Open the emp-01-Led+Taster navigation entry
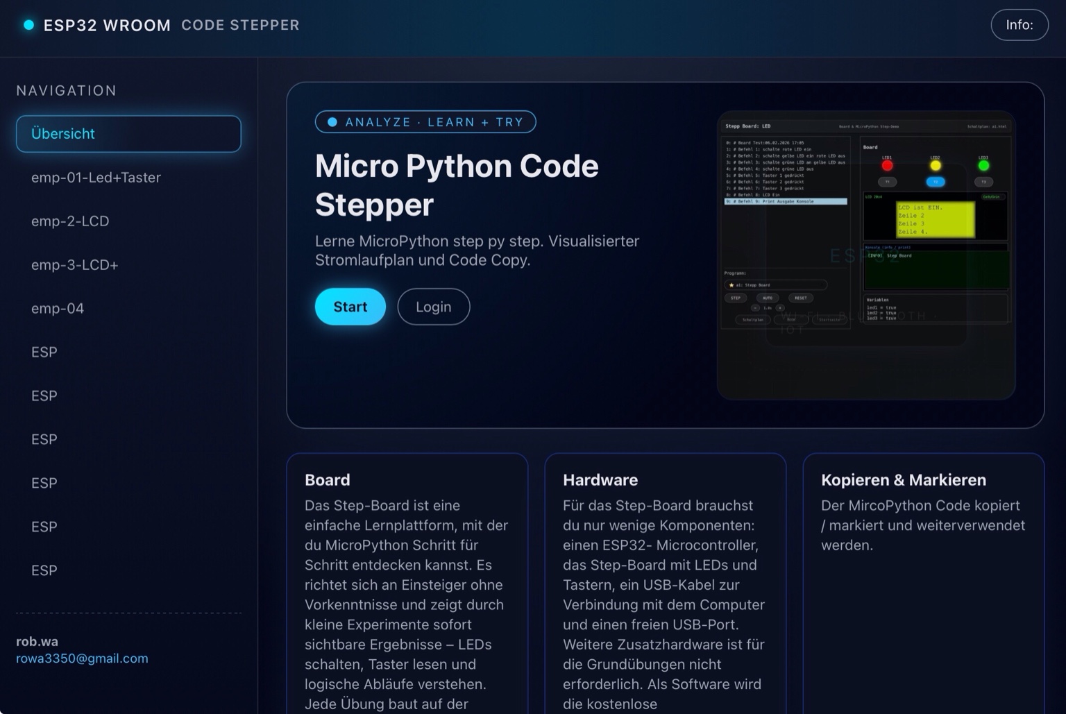 tap(96, 178)
